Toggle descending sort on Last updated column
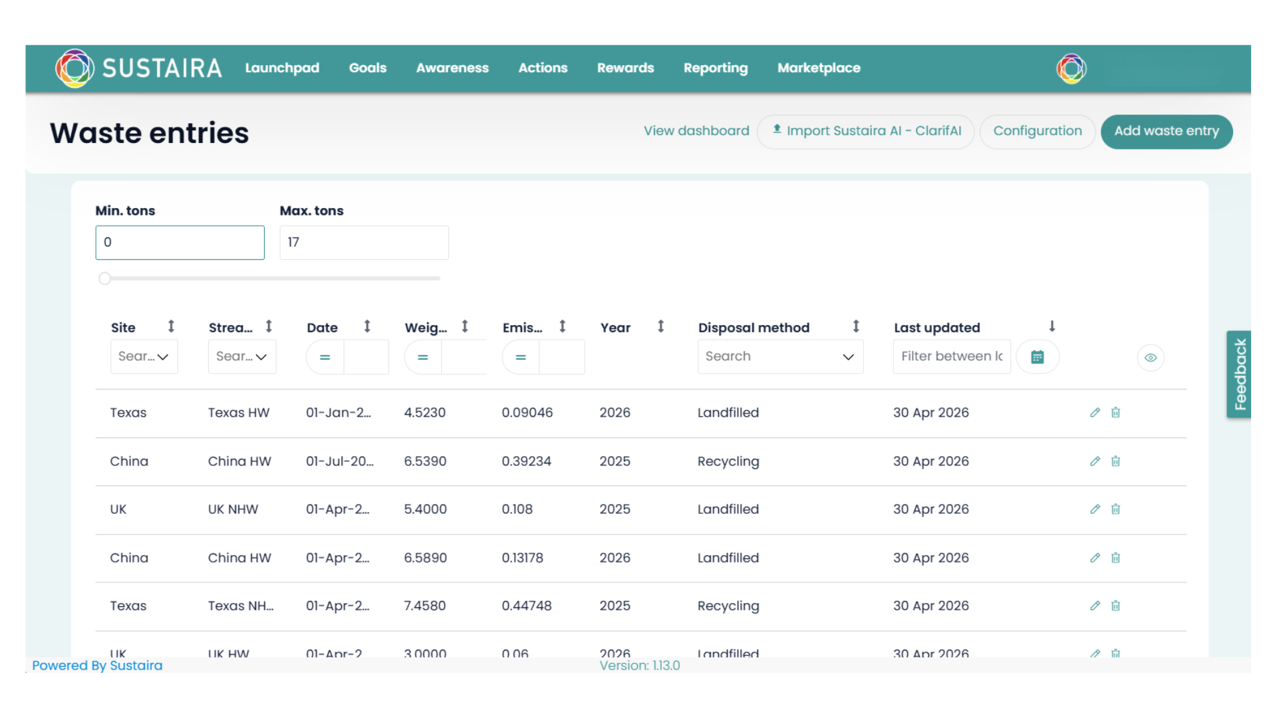 coord(1052,326)
